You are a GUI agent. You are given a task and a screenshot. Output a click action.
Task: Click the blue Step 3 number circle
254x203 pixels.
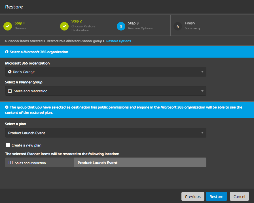(x=121, y=26)
